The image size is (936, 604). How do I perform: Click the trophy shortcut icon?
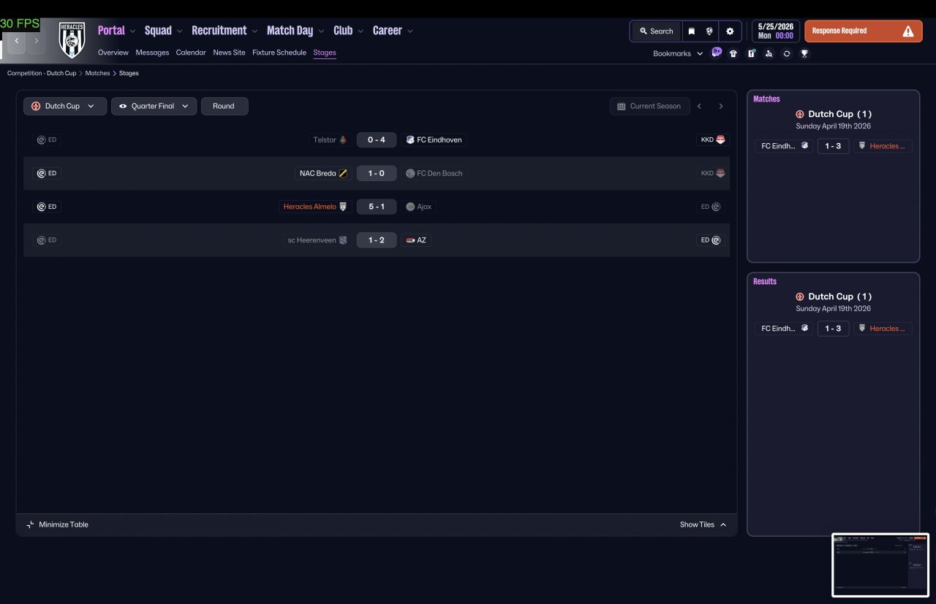804,53
